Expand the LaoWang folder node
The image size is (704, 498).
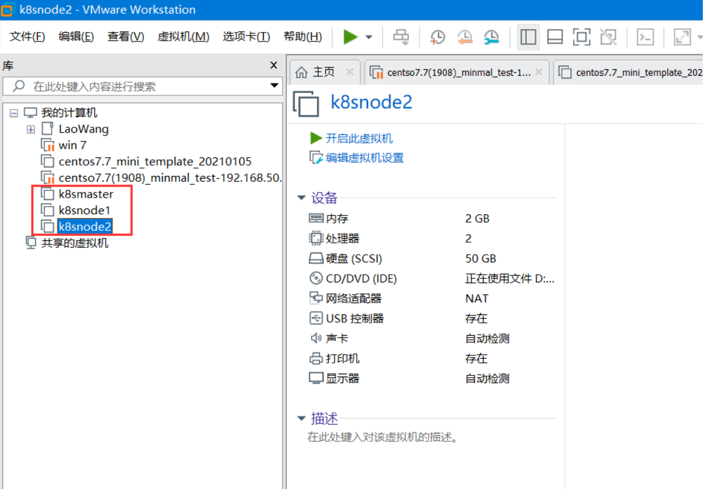click(31, 130)
